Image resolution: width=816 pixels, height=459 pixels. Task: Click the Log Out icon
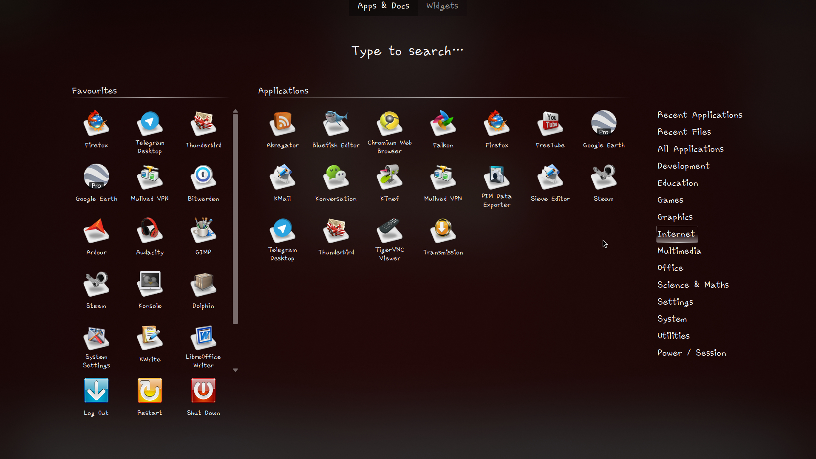pyautogui.click(x=96, y=391)
